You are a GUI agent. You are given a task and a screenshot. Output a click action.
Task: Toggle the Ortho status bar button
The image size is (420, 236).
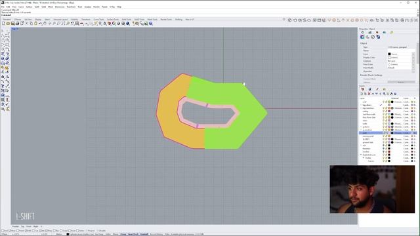click(108, 234)
